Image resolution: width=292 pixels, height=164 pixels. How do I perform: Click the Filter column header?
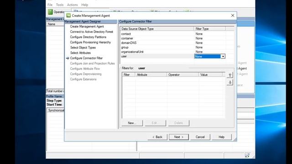pyautogui.click(x=129, y=75)
